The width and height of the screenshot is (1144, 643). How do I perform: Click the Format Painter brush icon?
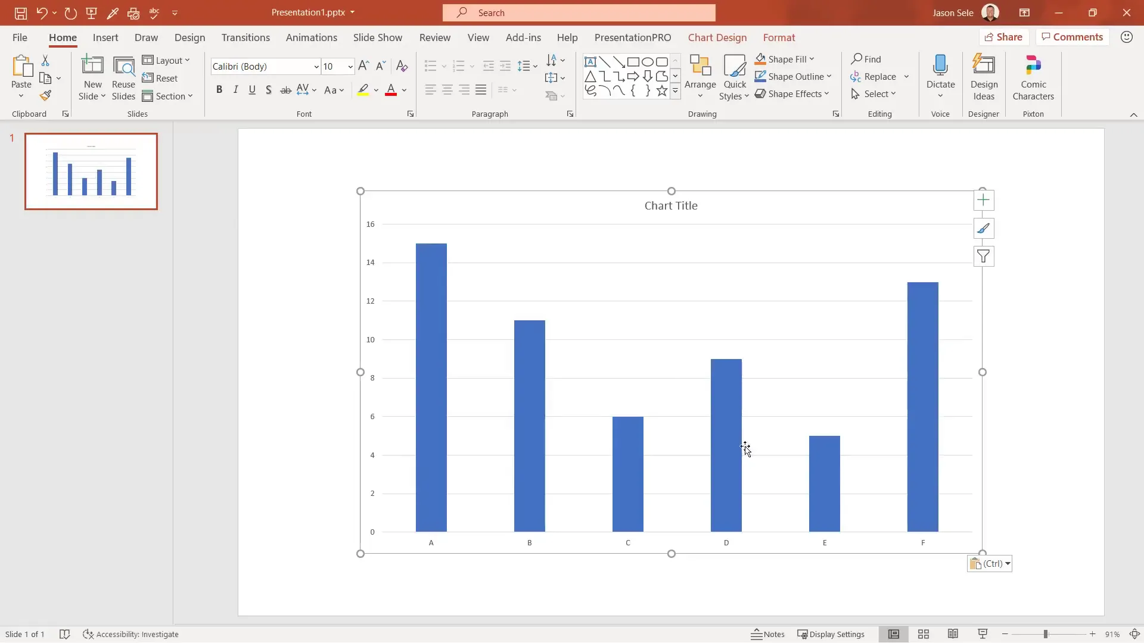click(x=45, y=96)
